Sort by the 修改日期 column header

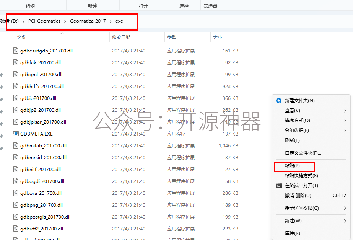(121, 38)
